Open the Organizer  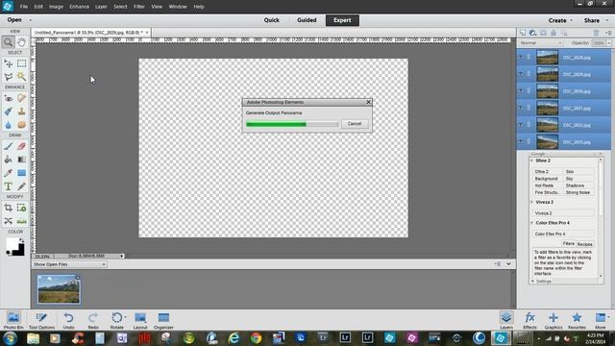point(163,320)
